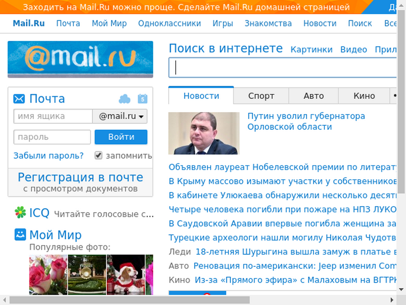Open the Santa-hat dog photo
This screenshot has height=305, width=406.
(126, 275)
